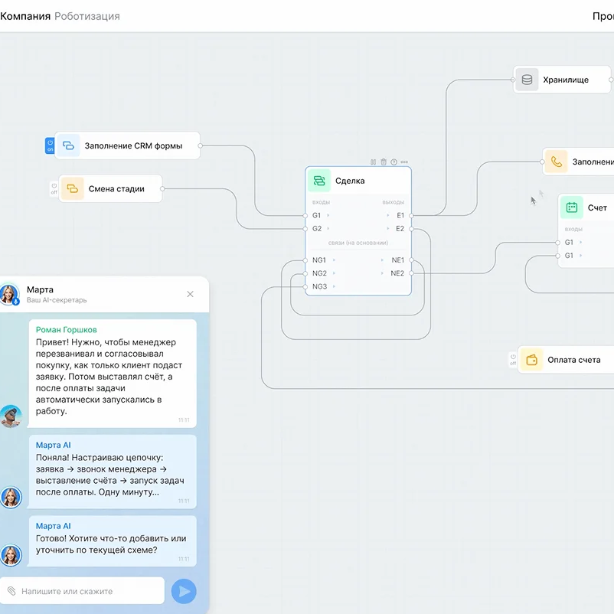This screenshot has height=614, width=614.
Task: Turn off the Заполнение CRM формы power toggle
Action: 50,145
